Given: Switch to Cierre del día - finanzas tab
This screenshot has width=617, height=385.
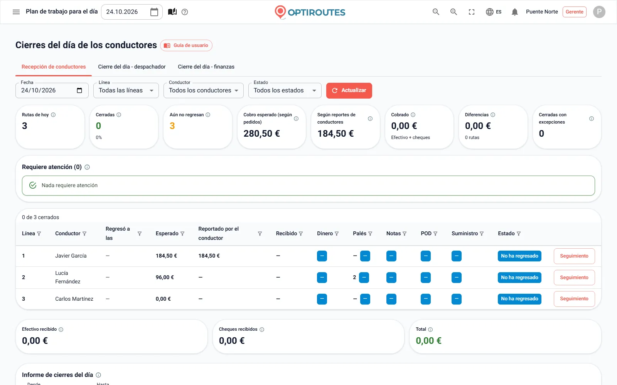Looking at the screenshot, I should click(x=206, y=67).
